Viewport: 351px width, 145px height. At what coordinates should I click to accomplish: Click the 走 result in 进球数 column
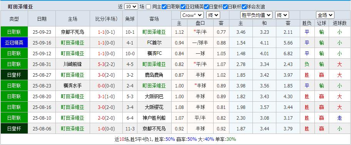coord(339,118)
